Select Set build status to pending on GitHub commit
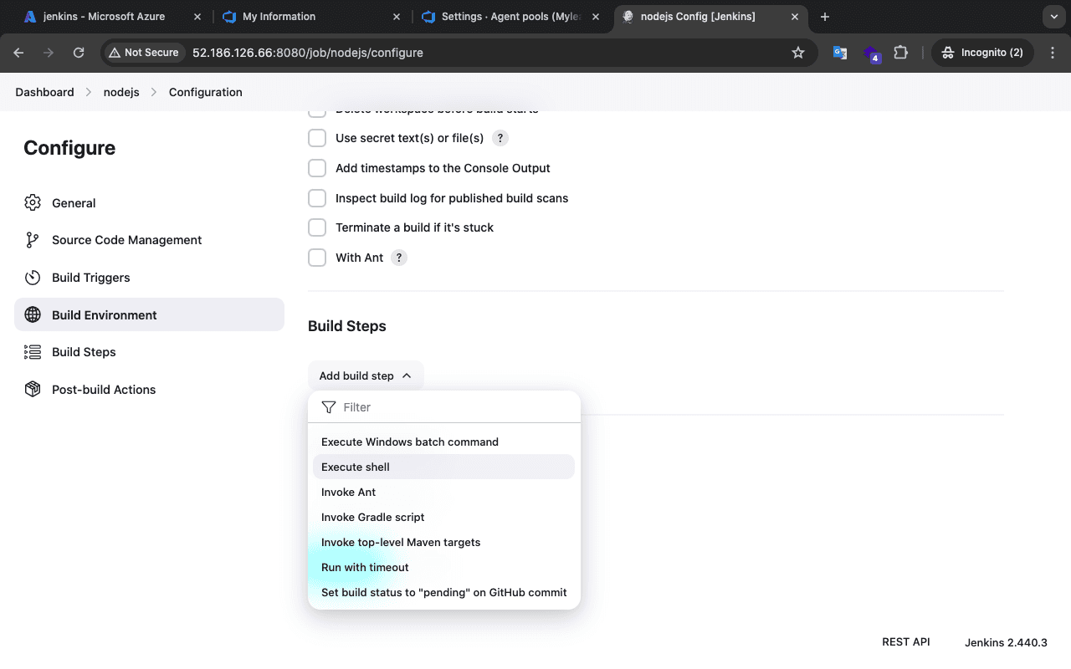 click(x=443, y=592)
